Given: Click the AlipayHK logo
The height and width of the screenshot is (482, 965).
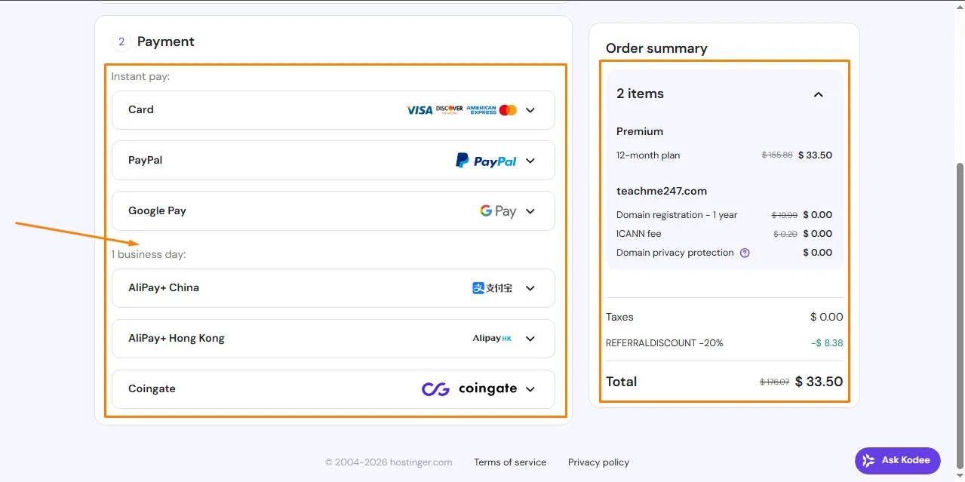Looking at the screenshot, I should coord(491,338).
